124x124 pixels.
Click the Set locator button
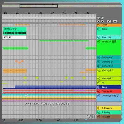point(100,18)
